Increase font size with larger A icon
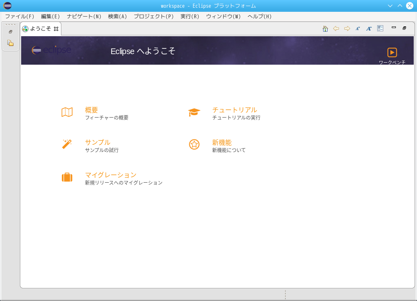This screenshot has height=301, width=417. 369,28
